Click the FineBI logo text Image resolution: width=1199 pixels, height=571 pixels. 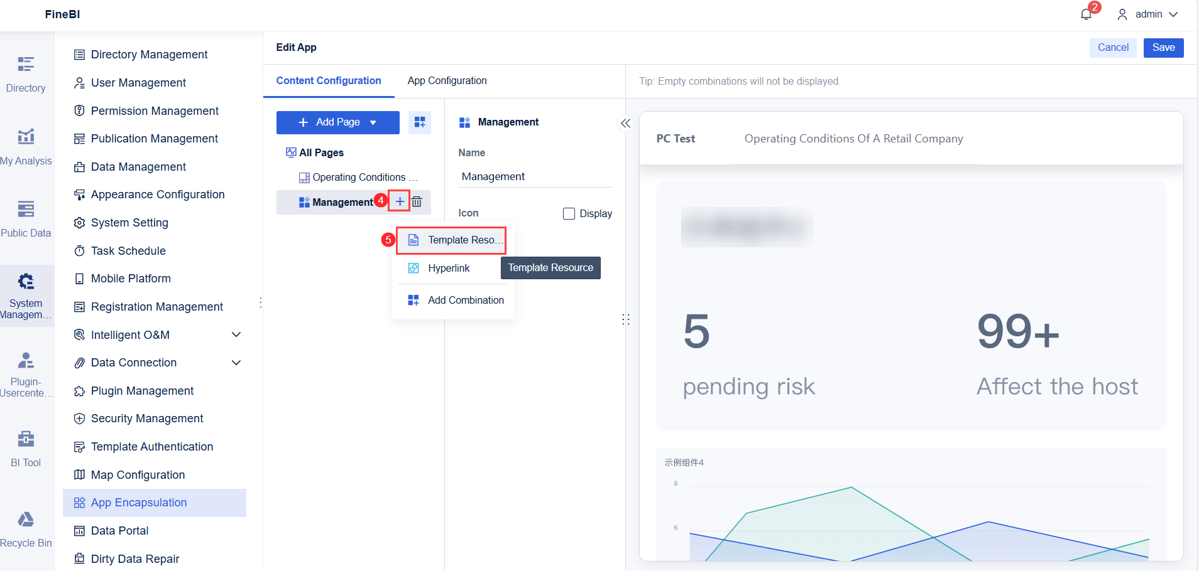click(62, 14)
